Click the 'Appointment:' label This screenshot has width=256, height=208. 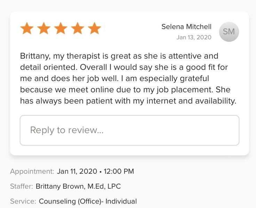pos(32,171)
